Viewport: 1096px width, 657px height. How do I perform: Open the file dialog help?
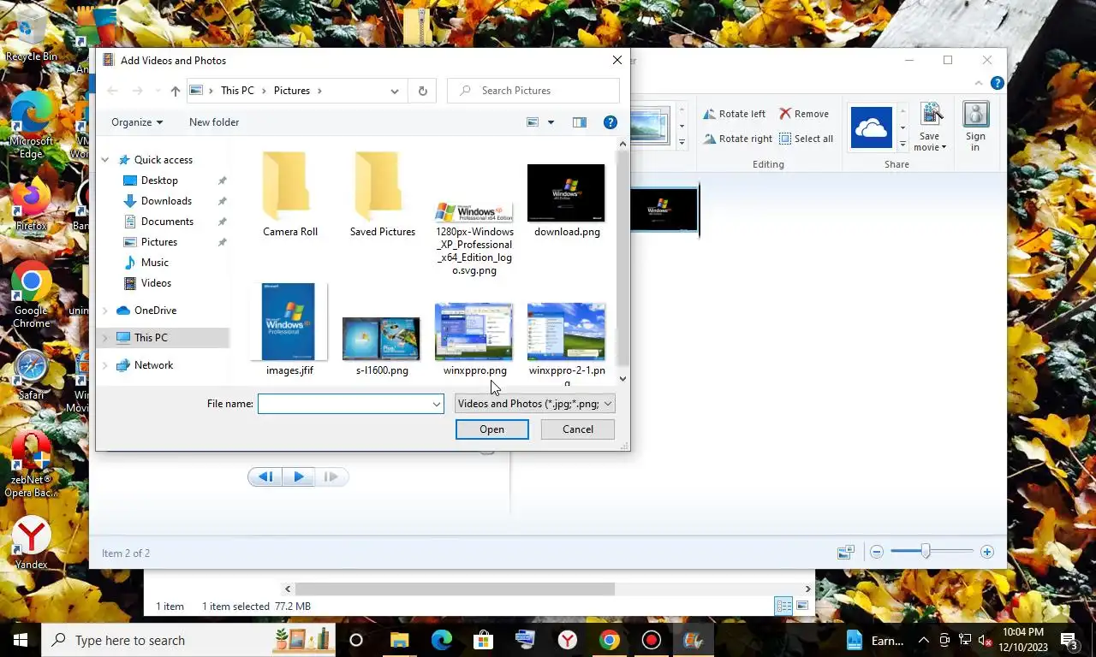[611, 122]
